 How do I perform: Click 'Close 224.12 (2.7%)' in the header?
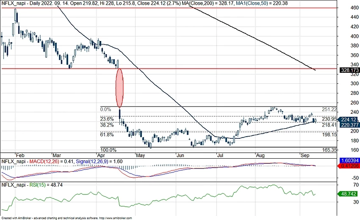tap(159, 3)
